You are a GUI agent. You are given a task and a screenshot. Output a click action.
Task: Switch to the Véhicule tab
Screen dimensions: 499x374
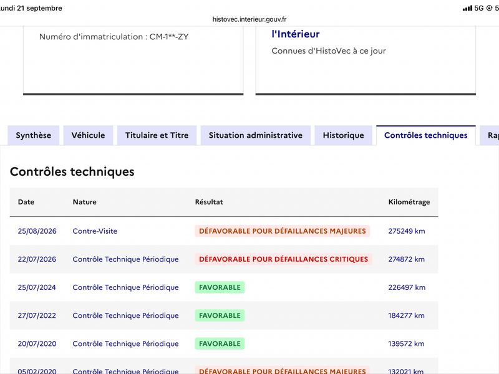(x=88, y=135)
